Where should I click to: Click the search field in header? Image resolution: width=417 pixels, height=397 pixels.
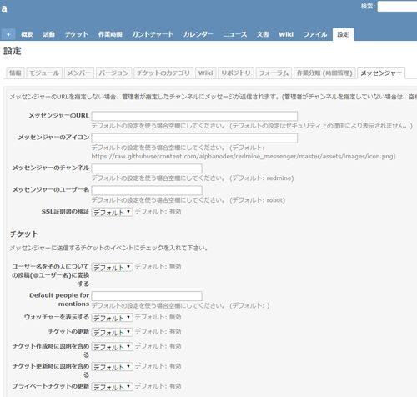coord(397,7)
